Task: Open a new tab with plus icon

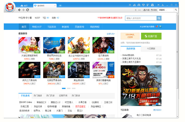Action: 60,6
